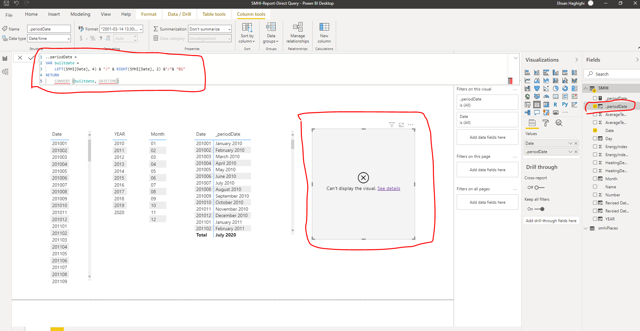The width and height of the screenshot is (640, 331).
Task: Check the _periodDate measure field
Action: pos(595,98)
